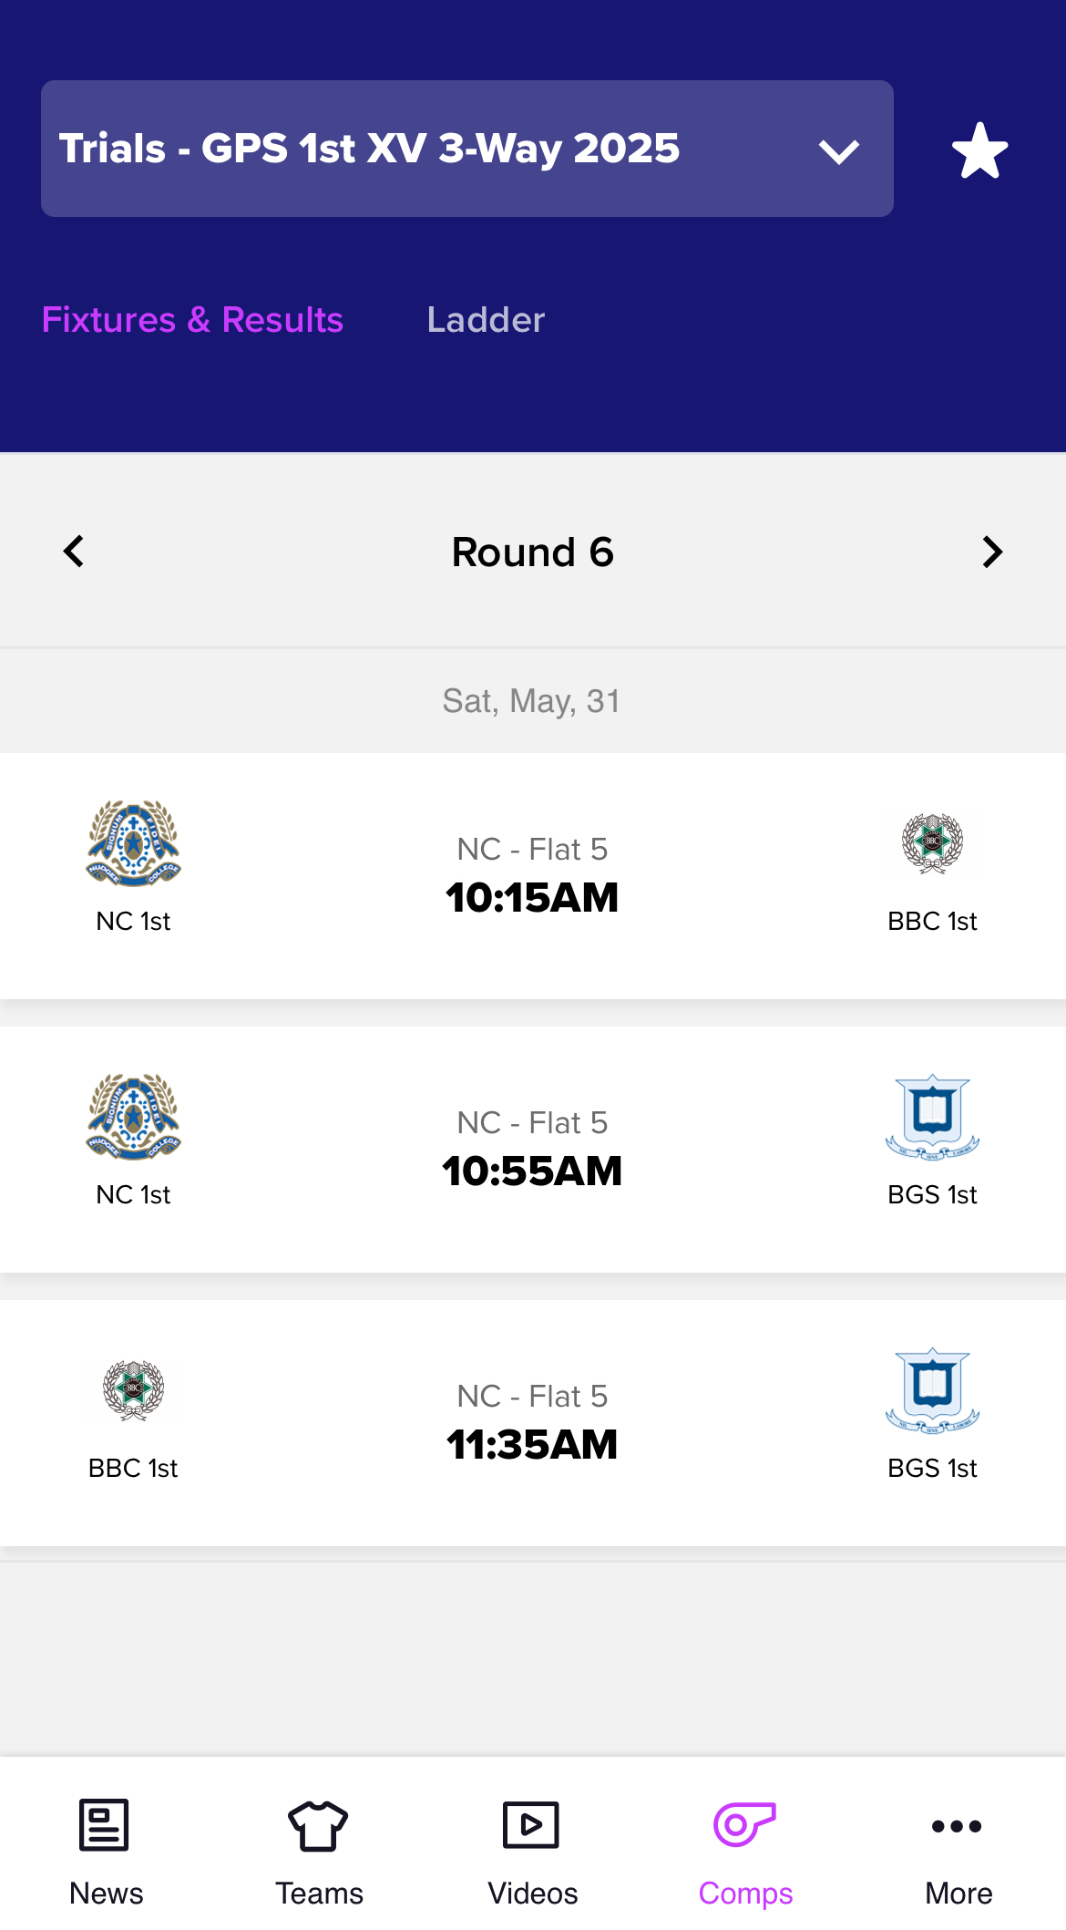Select the Fixtures & Results tab
The height and width of the screenshot is (1930, 1066).
pos(192,320)
